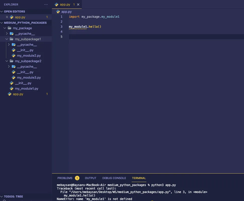
Task: Open root app.py in file tree
Action: [x=18, y=94]
